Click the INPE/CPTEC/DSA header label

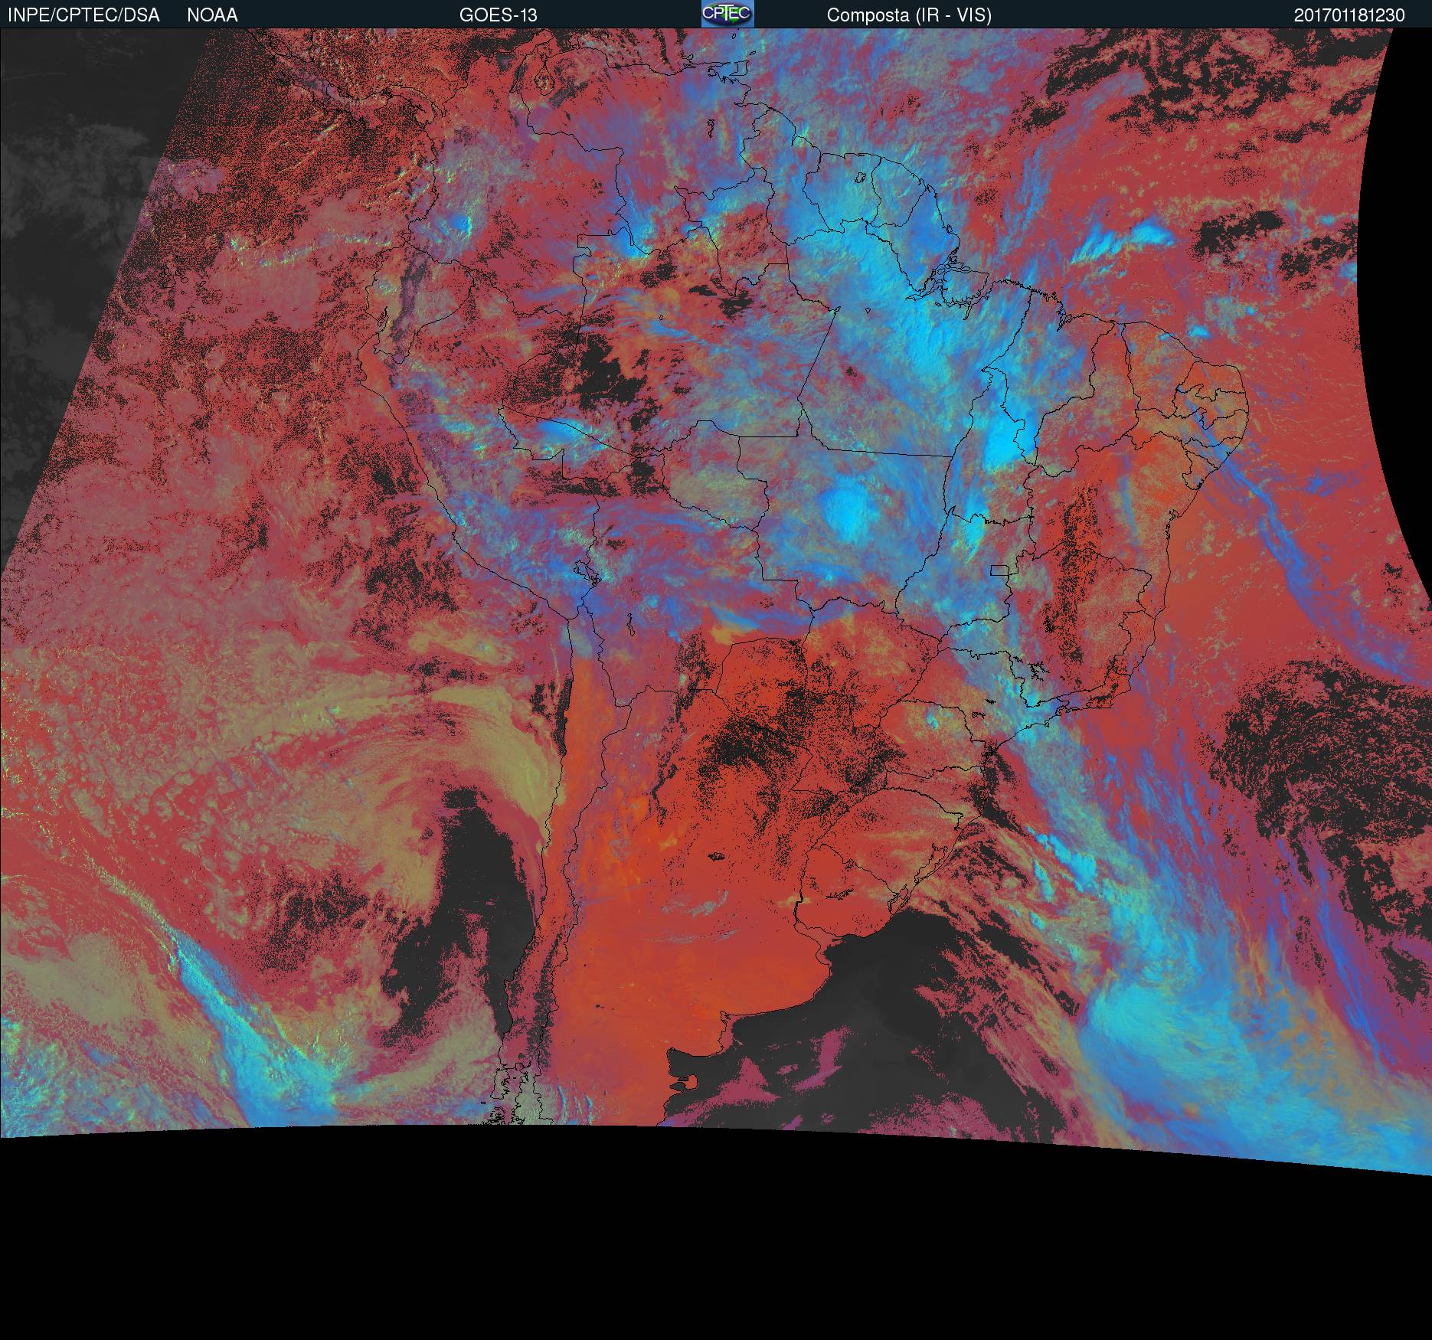point(83,15)
